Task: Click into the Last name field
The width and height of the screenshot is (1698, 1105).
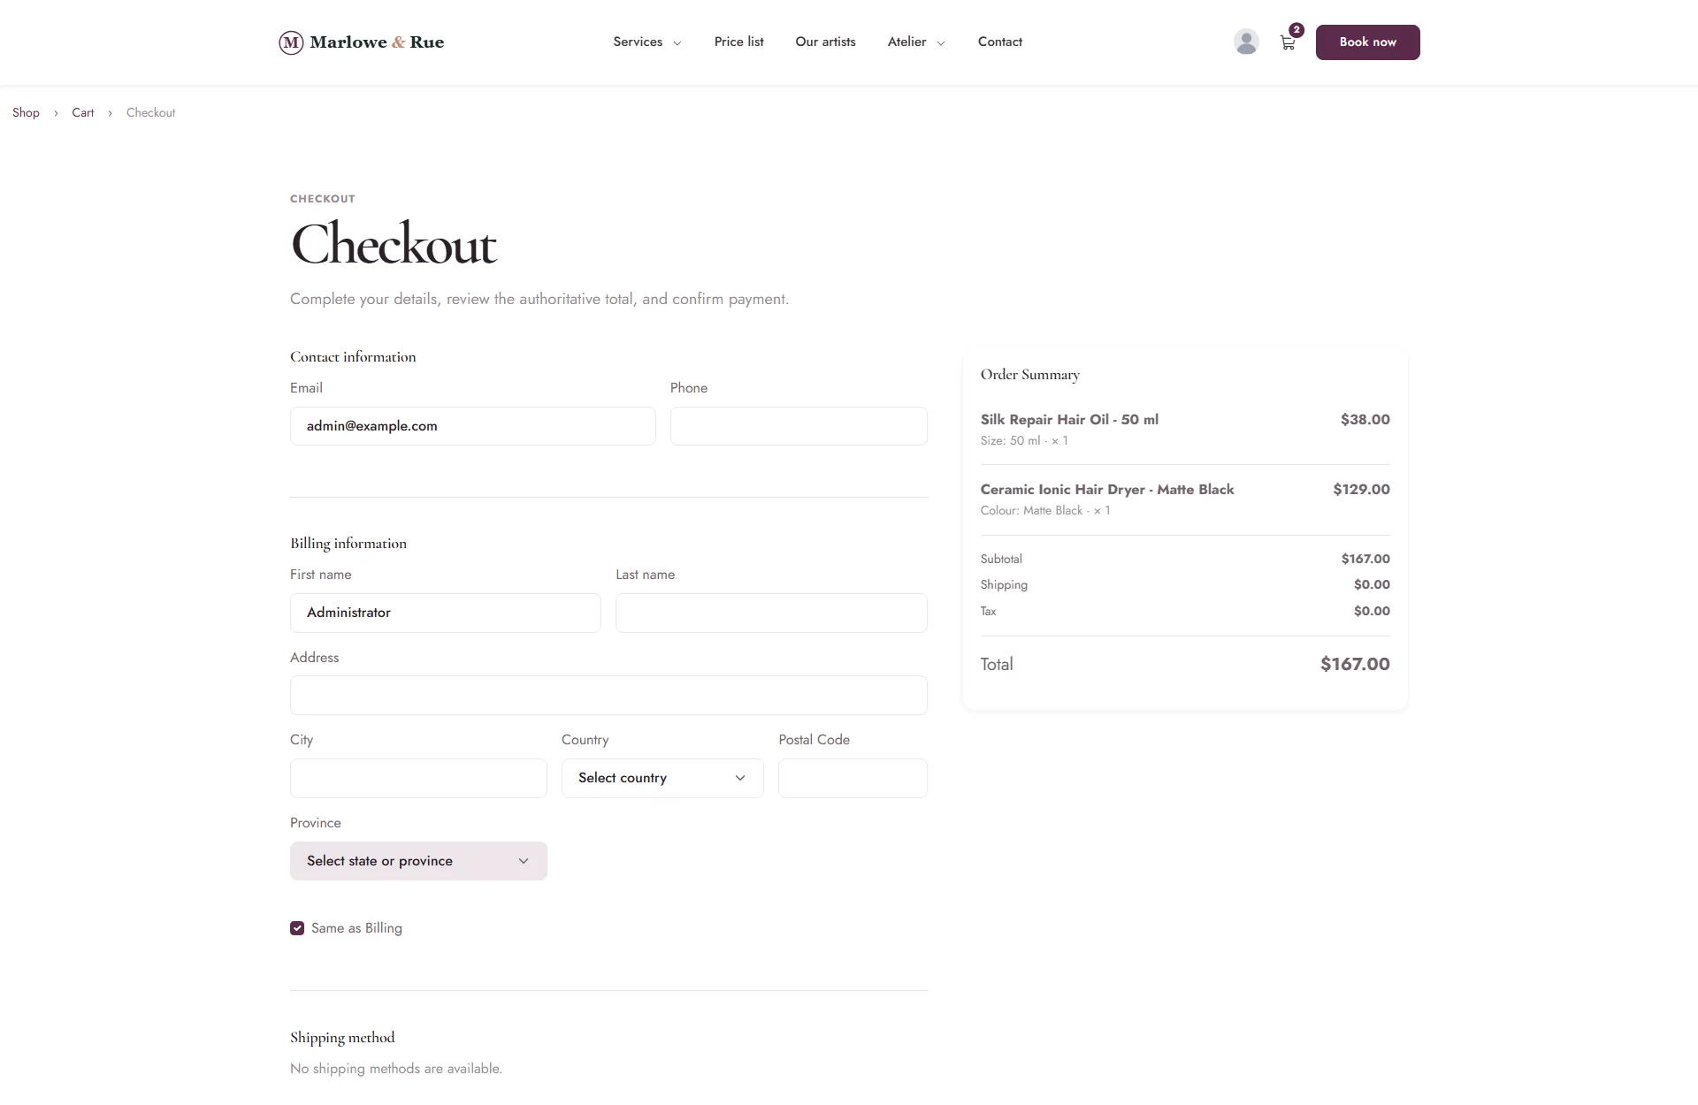Action: (x=771, y=613)
